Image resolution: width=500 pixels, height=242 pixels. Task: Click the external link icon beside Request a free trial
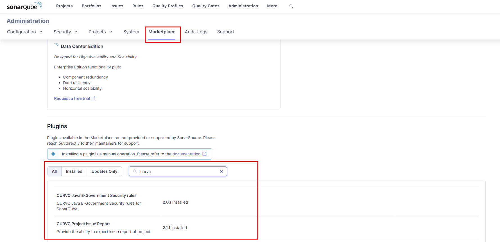tap(94, 98)
